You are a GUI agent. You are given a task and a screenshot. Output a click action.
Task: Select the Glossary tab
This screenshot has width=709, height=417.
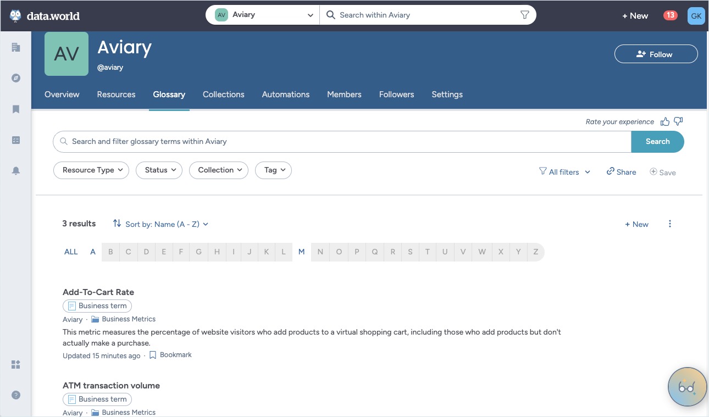169,94
